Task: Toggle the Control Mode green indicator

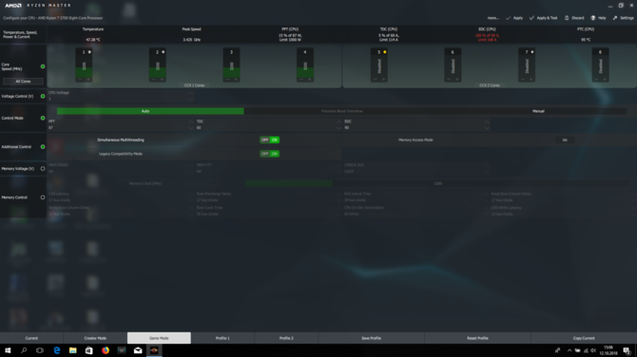Action: click(x=43, y=118)
